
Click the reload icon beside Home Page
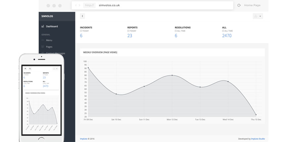239,5
